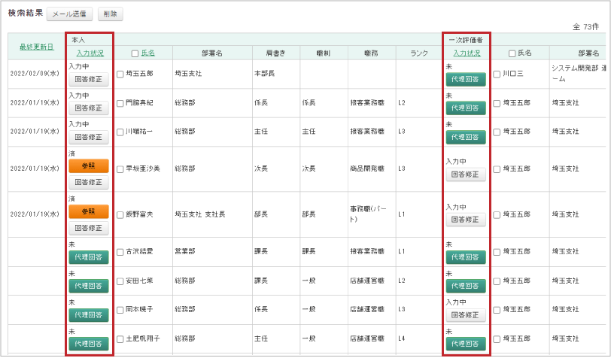Click evaluator 回答修正 in 飯野富夫 row
This screenshot has width=611, height=358.
(466, 220)
